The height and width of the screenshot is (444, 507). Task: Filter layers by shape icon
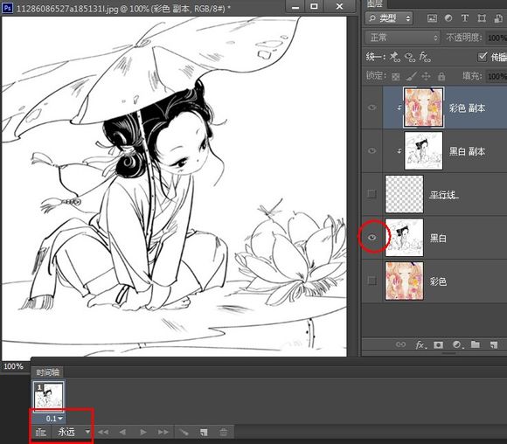point(482,18)
